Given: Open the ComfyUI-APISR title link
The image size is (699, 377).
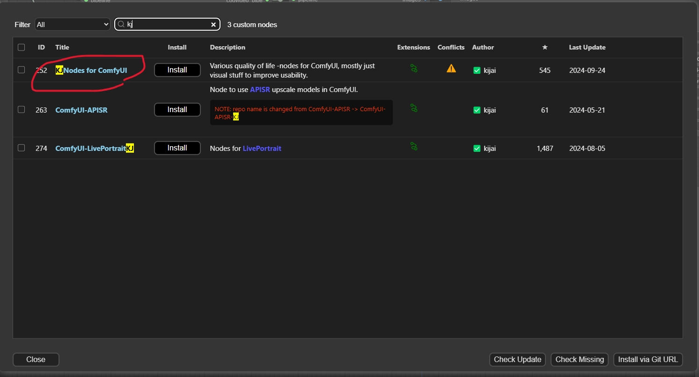Looking at the screenshot, I should click(81, 110).
